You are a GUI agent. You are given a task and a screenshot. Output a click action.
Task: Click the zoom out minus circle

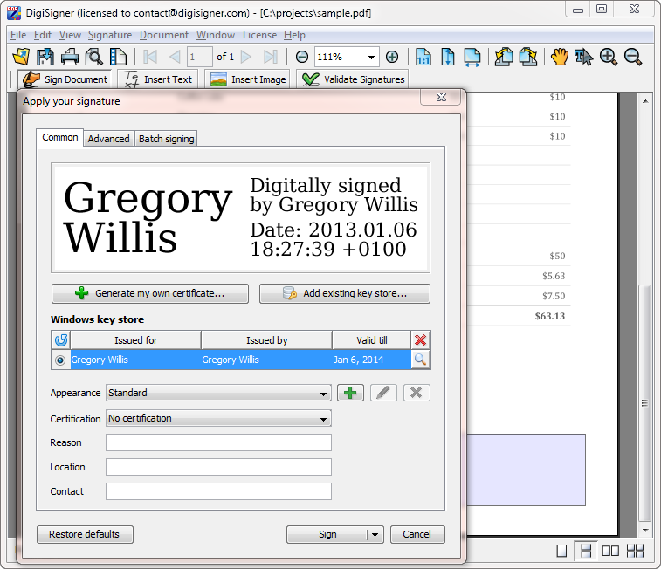302,57
